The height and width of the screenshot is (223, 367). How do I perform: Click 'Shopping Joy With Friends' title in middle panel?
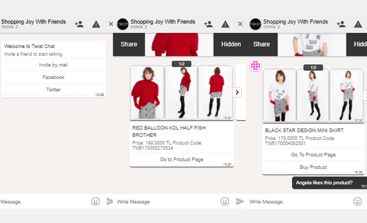pos(162,22)
